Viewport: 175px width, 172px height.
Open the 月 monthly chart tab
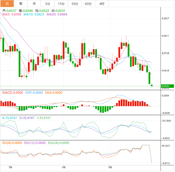point(34,4)
